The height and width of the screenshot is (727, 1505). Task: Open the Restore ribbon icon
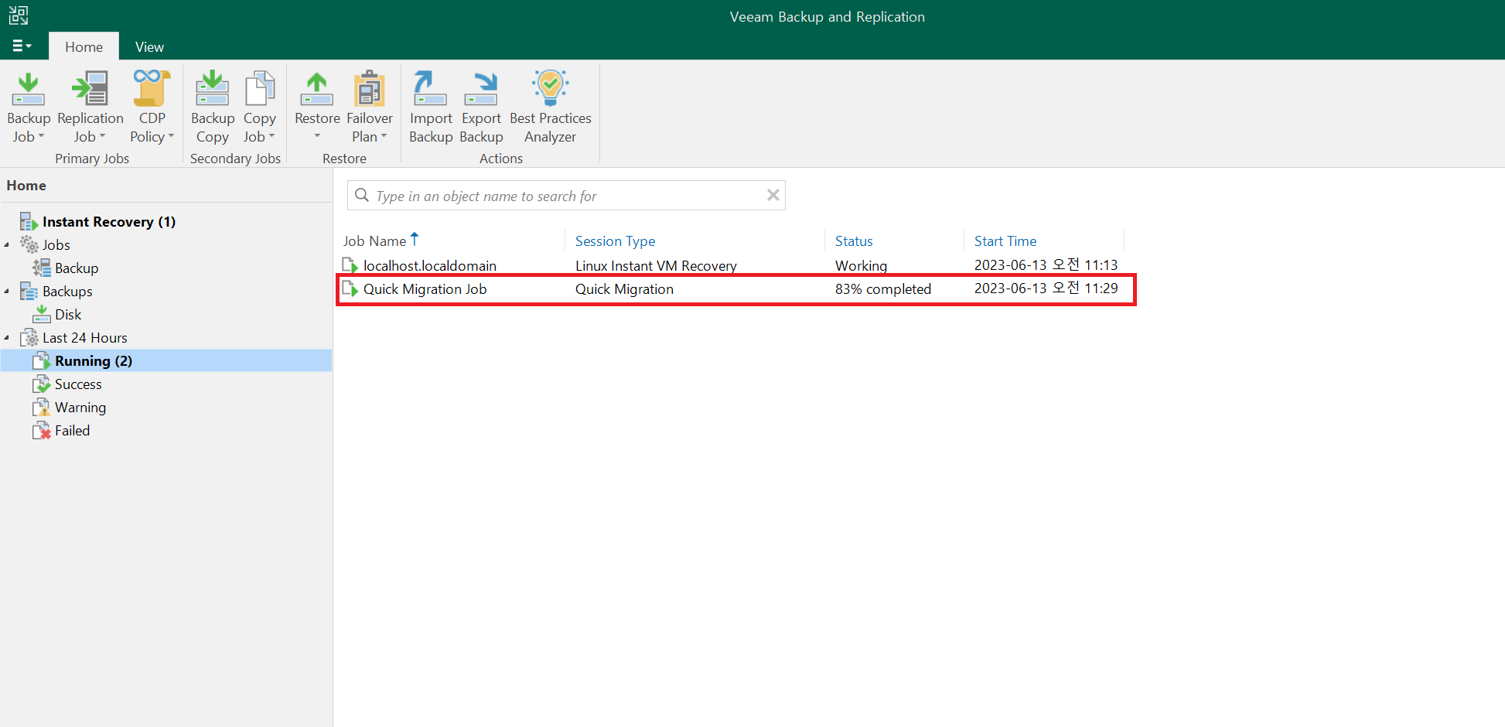point(317,88)
